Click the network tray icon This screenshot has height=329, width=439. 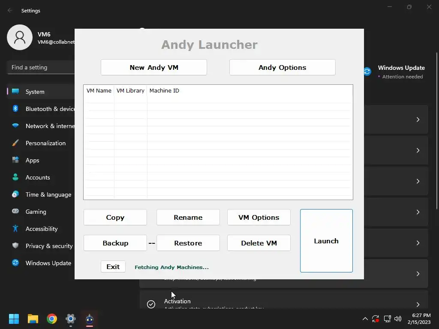click(388, 319)
